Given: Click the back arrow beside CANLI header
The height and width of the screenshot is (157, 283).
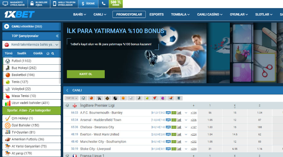Looking at the screenshot, I should click(x=67, y=90).
